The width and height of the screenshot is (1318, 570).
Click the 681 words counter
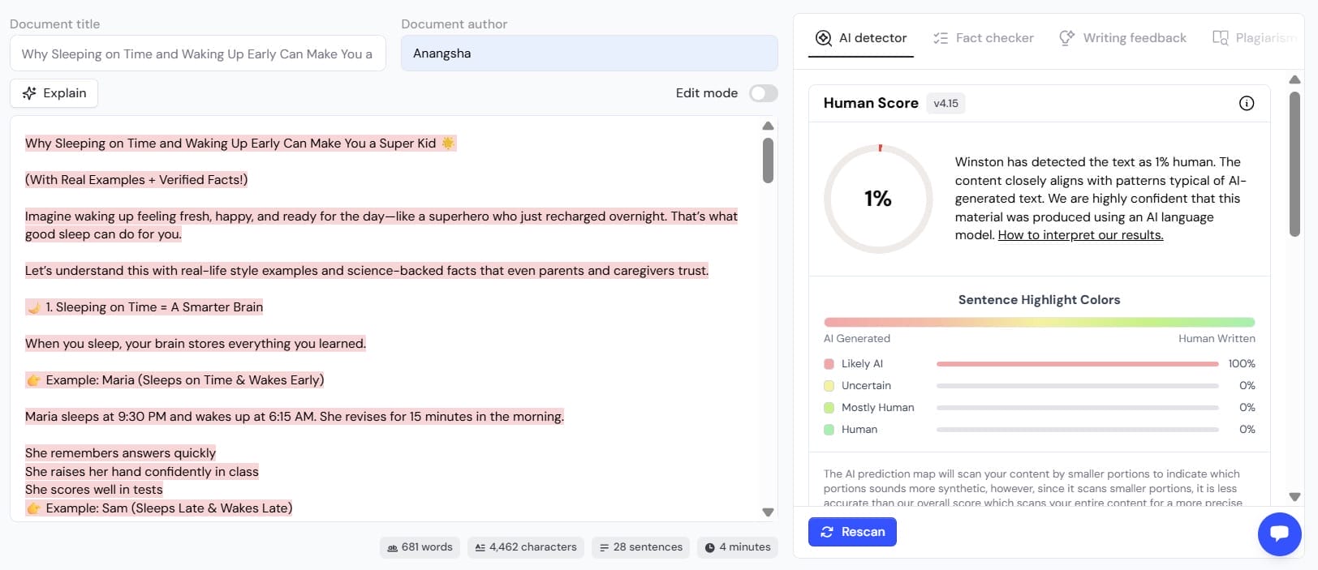[420, 547]
